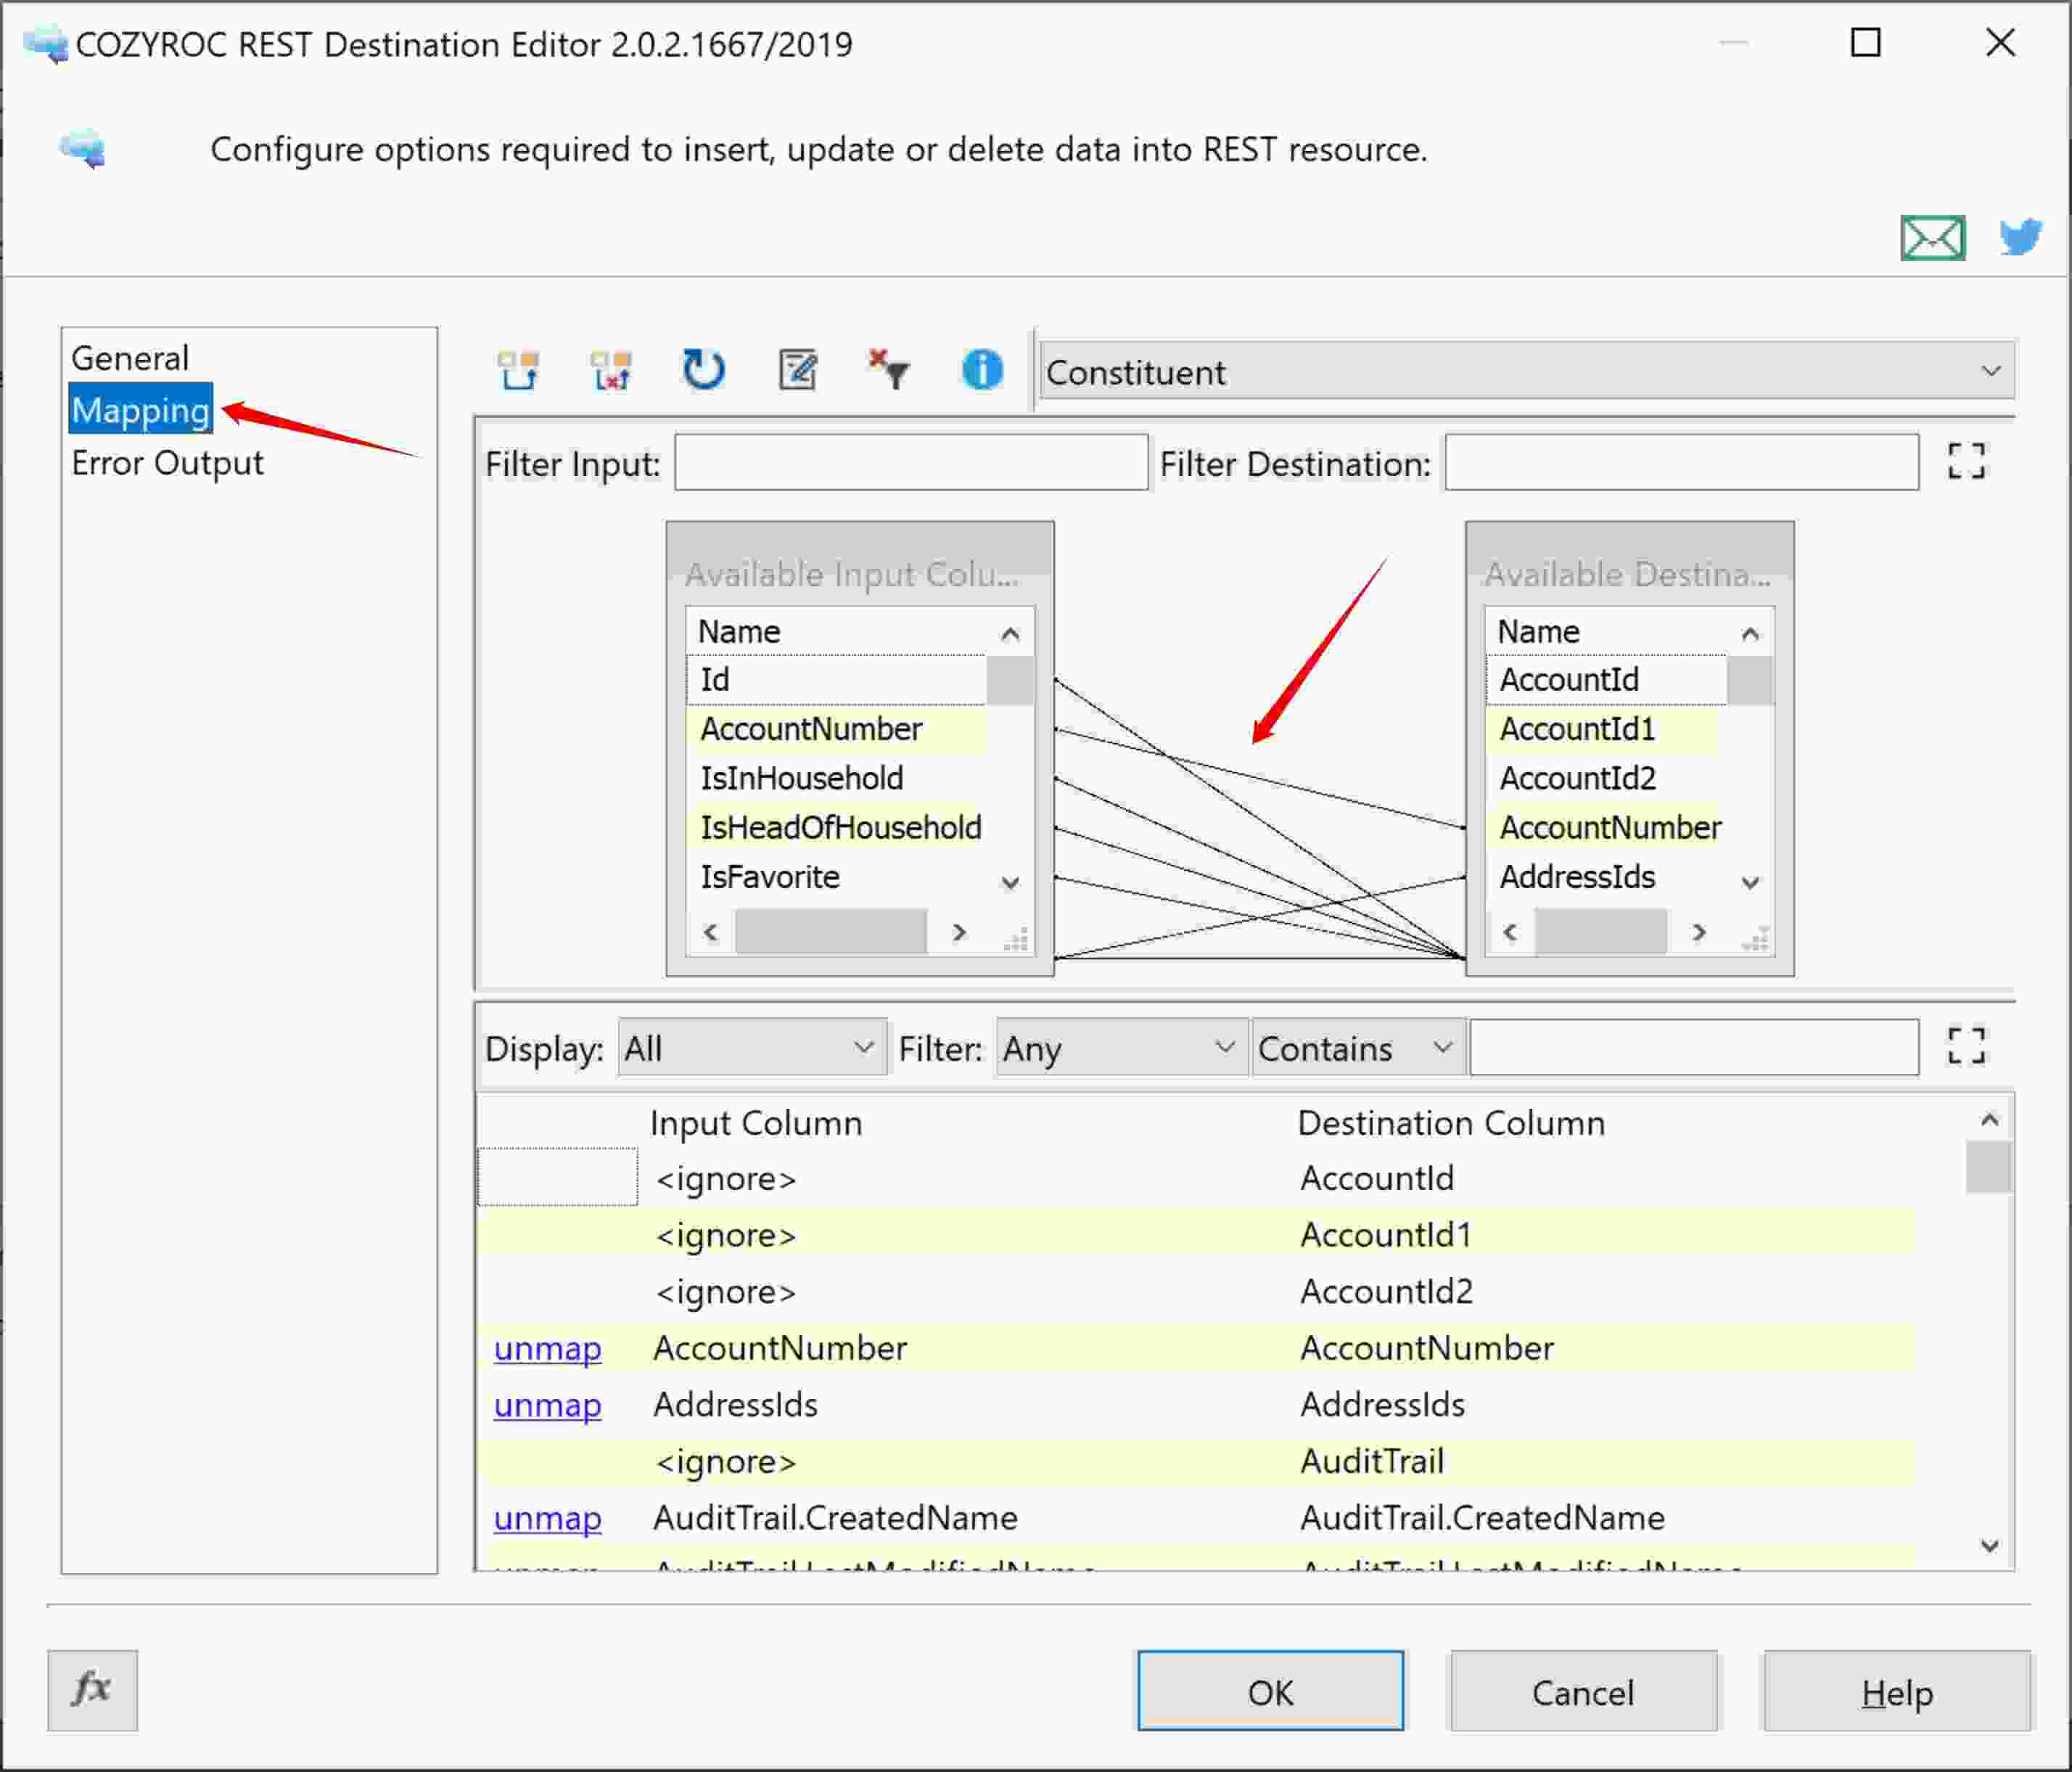This screenshot has height=1772, width=2072.
Task: Open the fx expression editor
Action: click(92, 1689)
